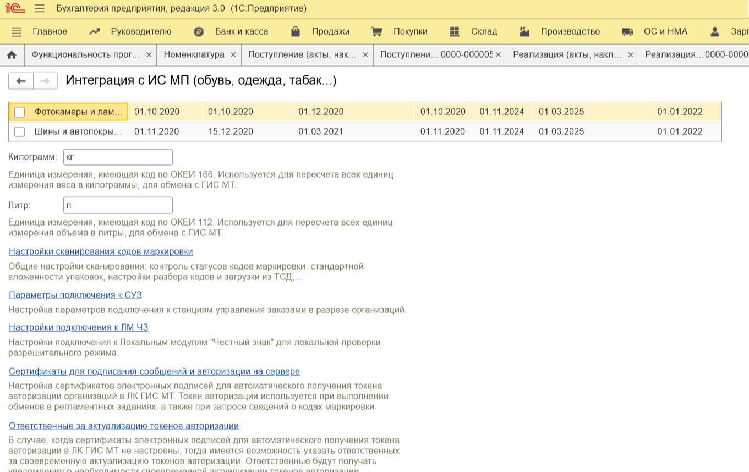
Task: Open the hamburger main menu in title bar
Action: pyautogui.click(x=39, y=9)
